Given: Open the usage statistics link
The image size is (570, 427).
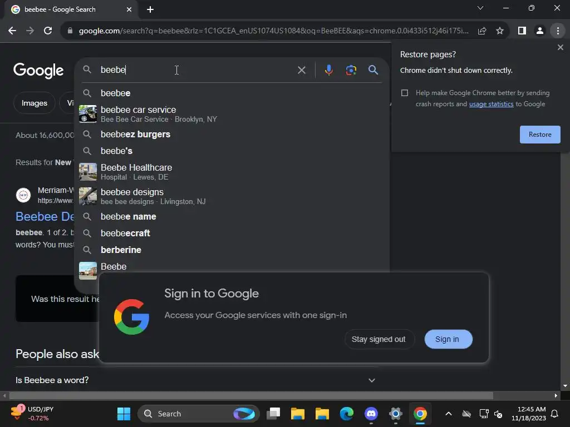Looking at the screenshot, I should click(x=491, y=104).
